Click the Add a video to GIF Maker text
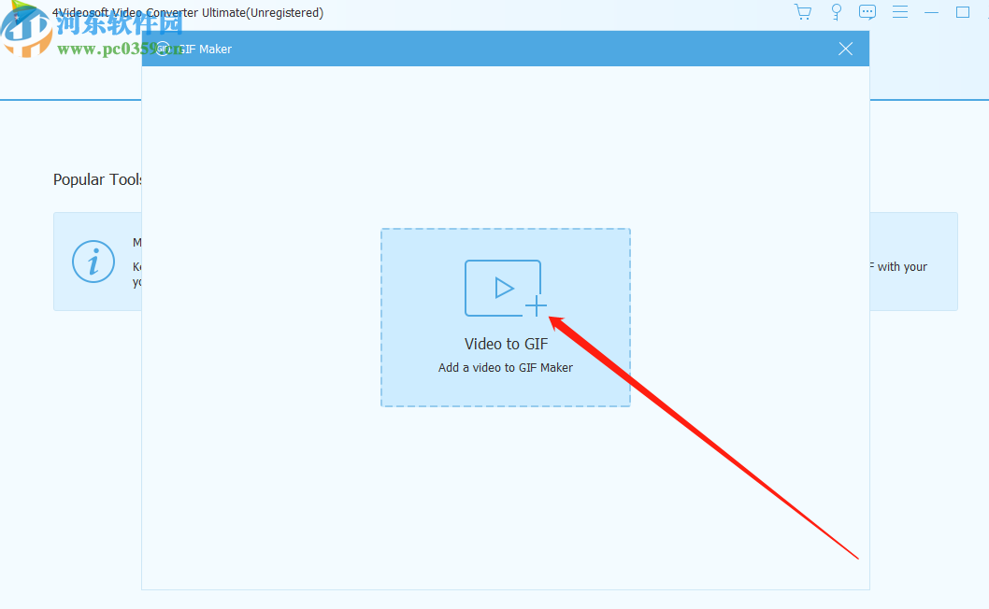The image size is (989, 609). tap(505, 367)
